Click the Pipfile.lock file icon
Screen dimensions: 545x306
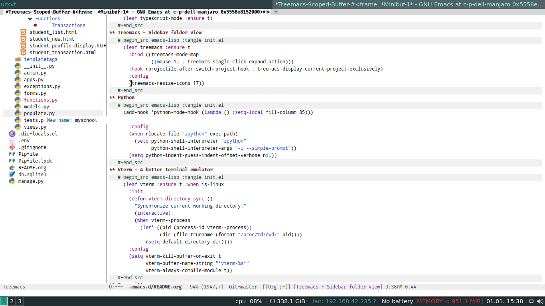coord(12,161)
